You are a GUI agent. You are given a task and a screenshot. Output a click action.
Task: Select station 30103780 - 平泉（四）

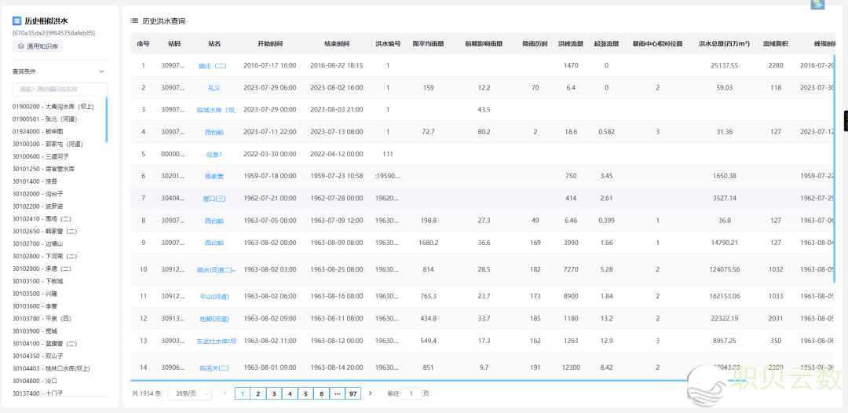coord(42,319)
